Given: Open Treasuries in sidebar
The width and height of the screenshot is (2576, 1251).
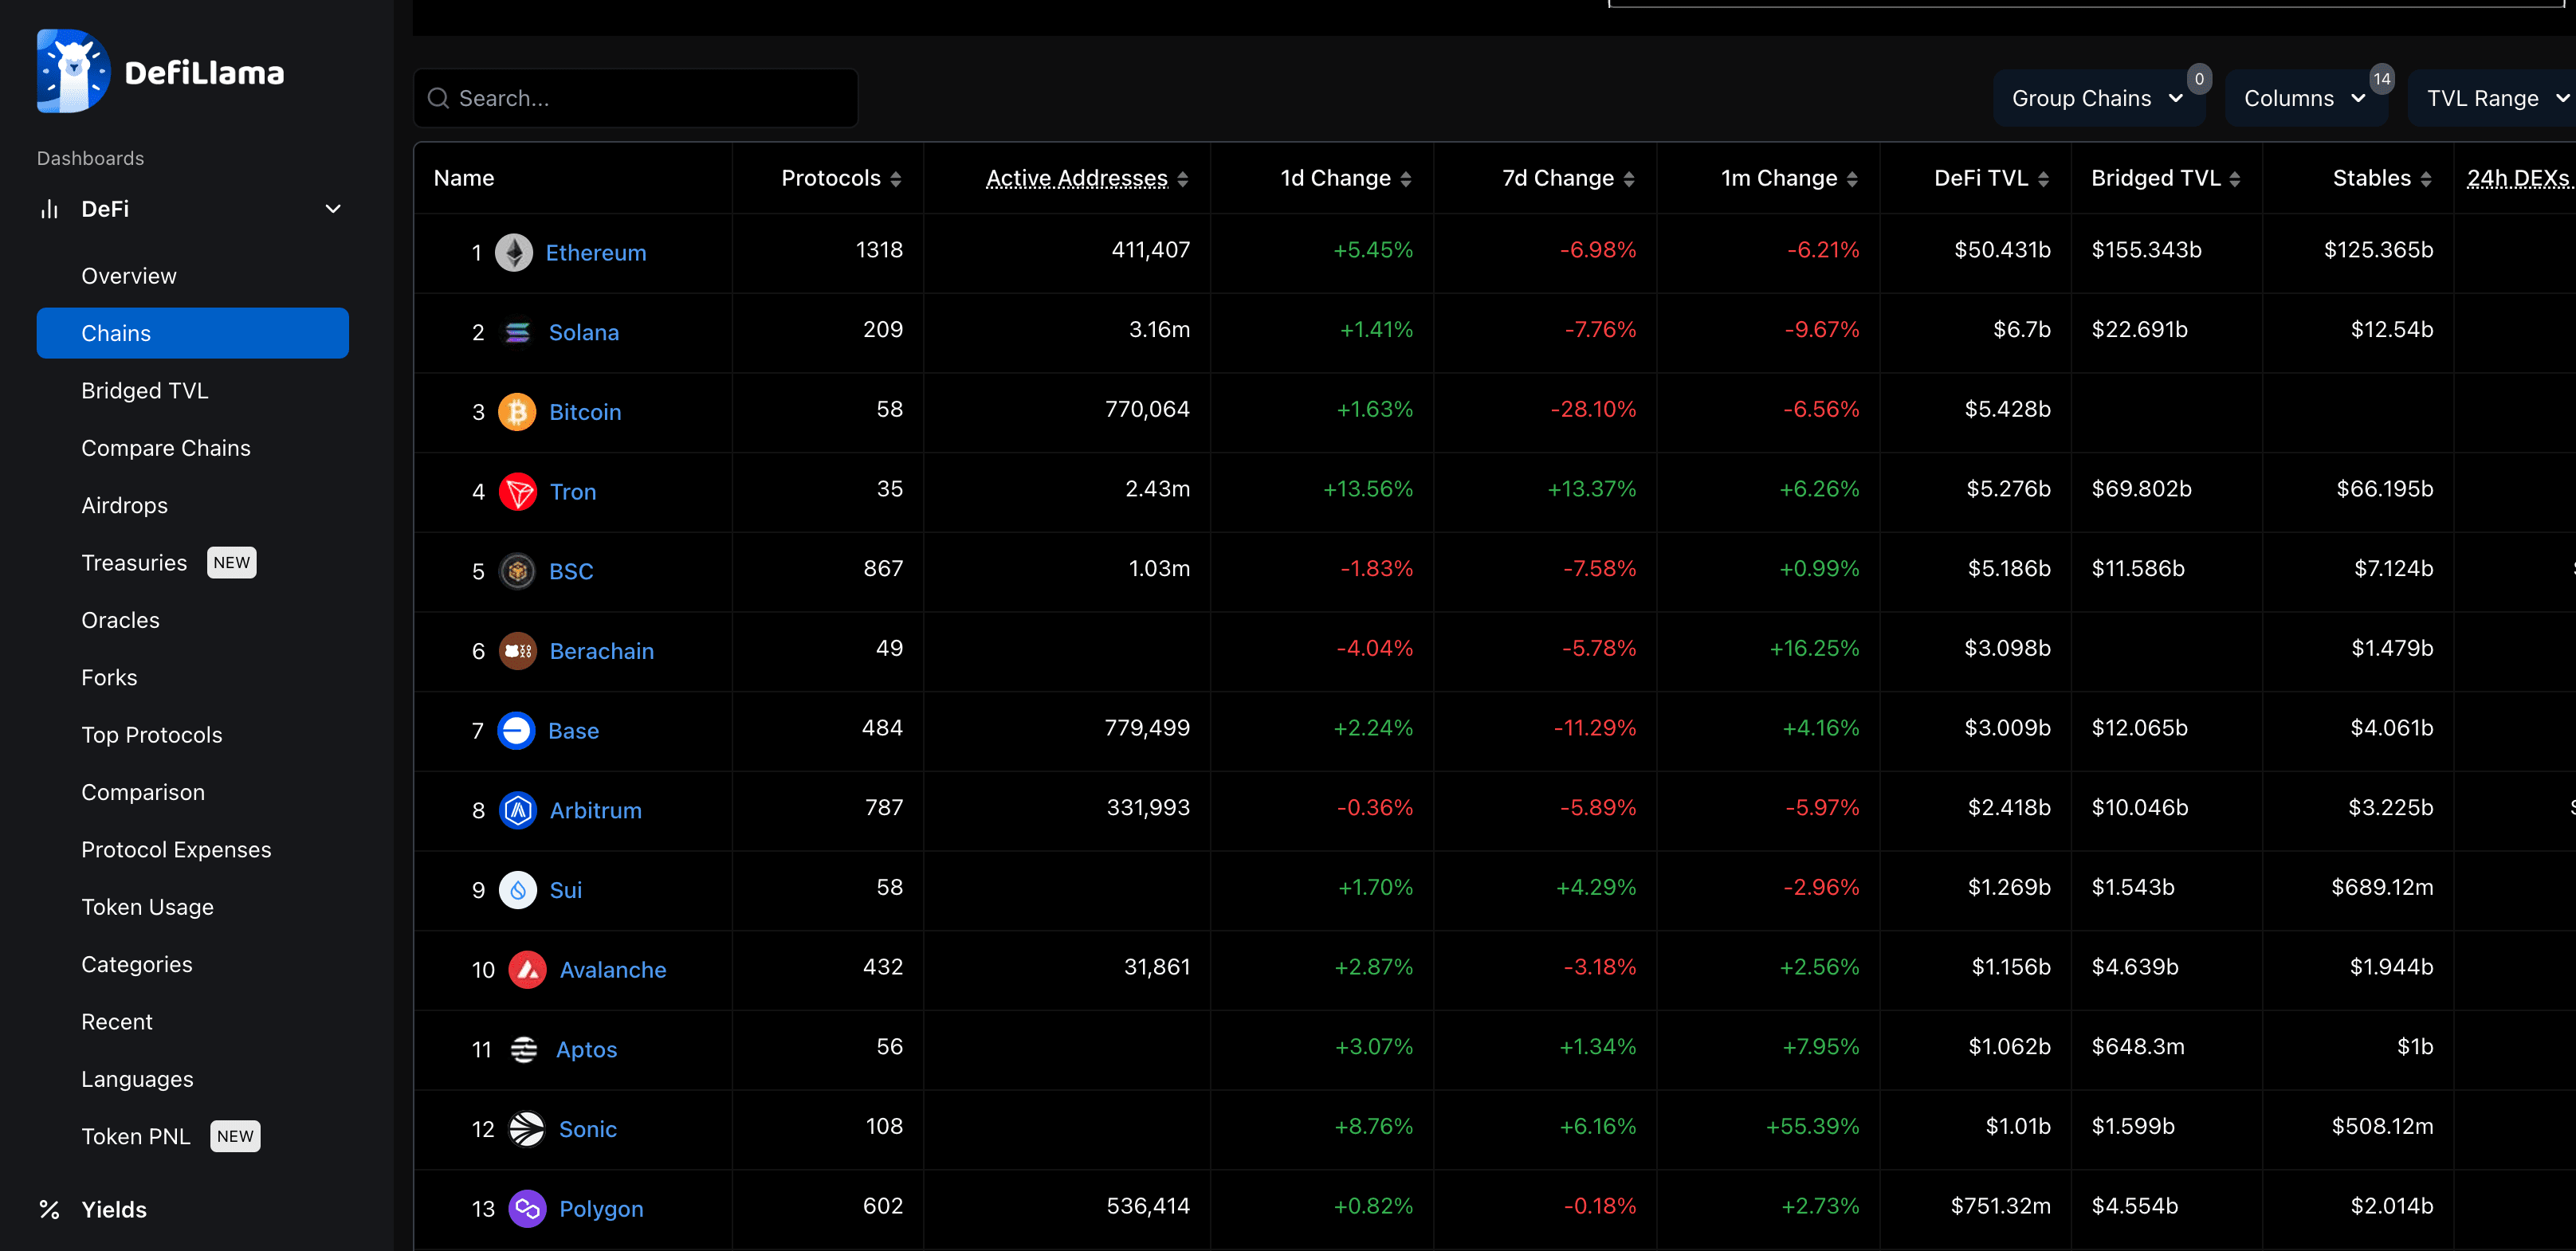Looking at the screenshot, I should point(134,563).
